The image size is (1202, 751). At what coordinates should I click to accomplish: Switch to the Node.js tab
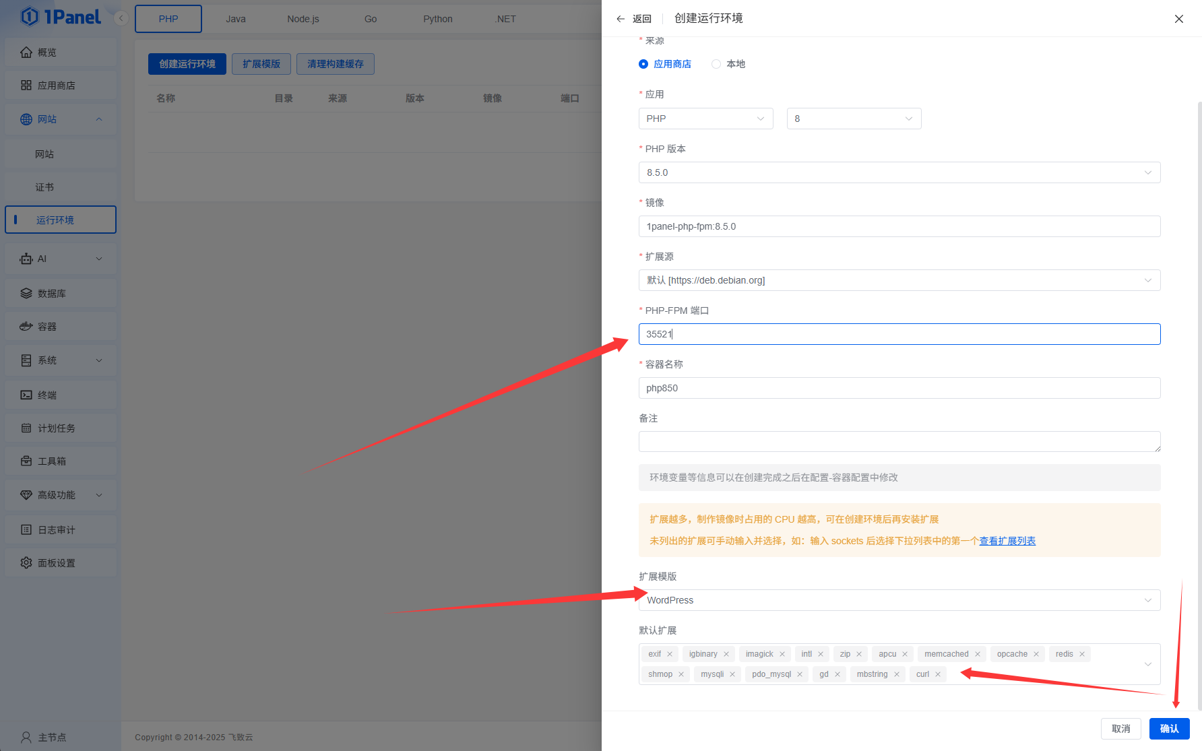click(x=303, y=19)
